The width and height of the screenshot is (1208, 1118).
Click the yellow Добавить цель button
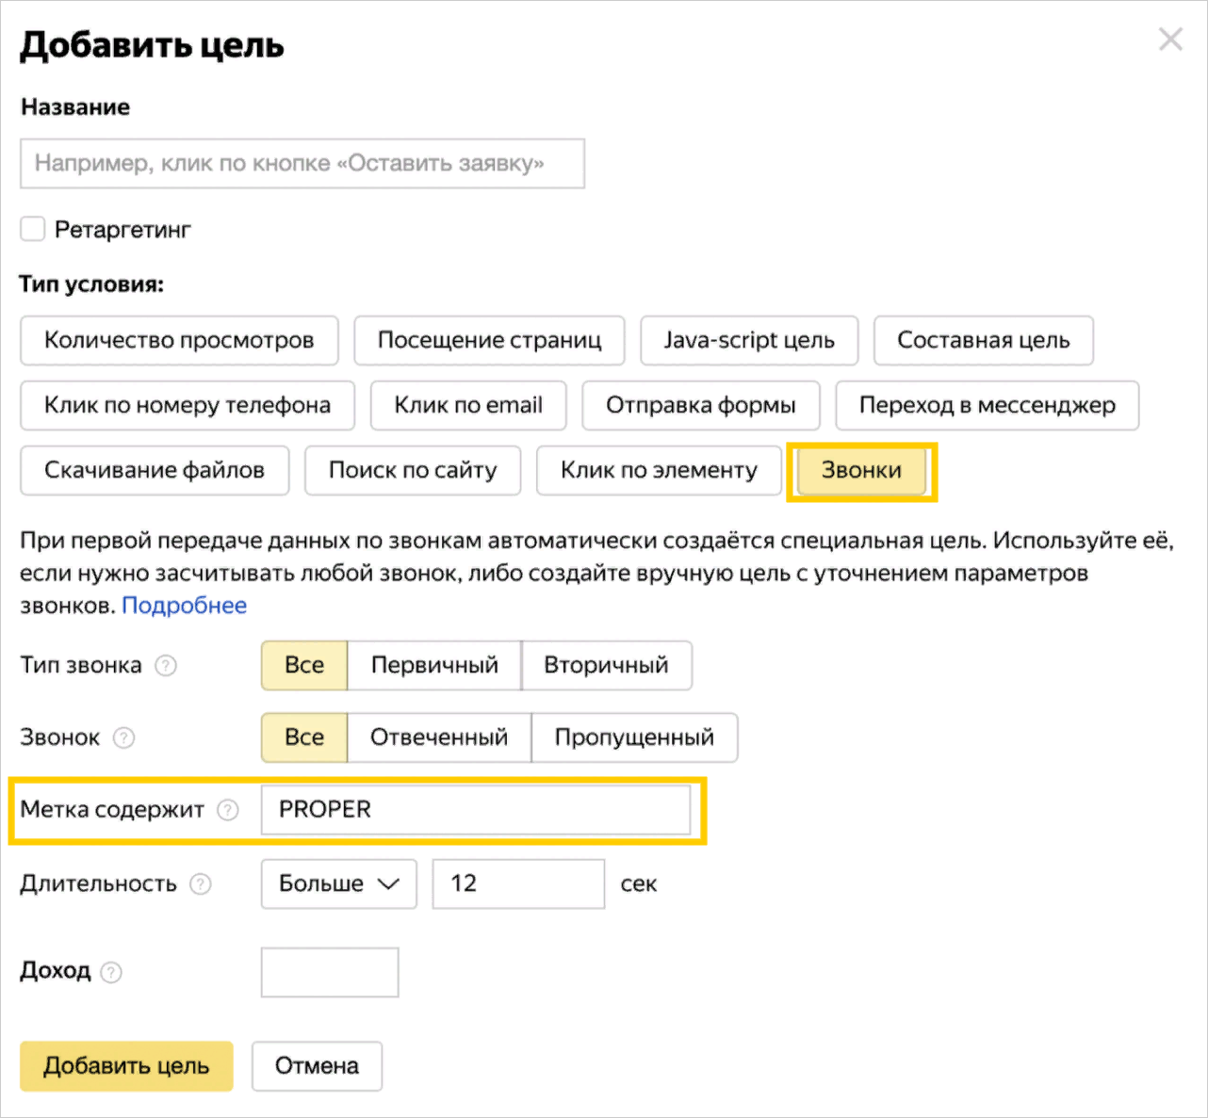point(126,1066)
